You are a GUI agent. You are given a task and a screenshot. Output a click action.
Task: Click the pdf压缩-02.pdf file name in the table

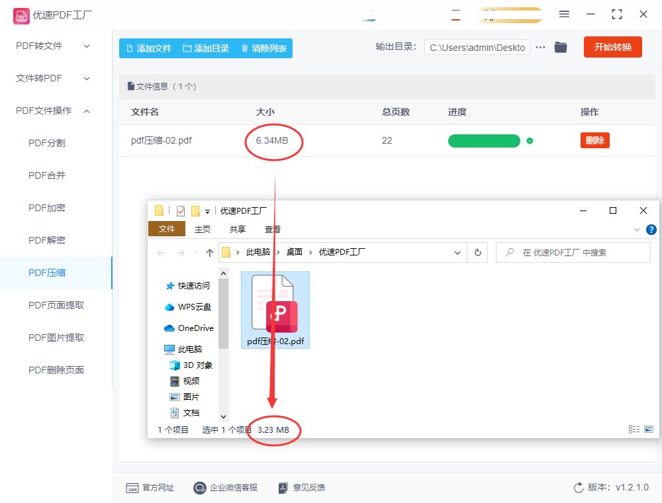click(x=162, y=140)
